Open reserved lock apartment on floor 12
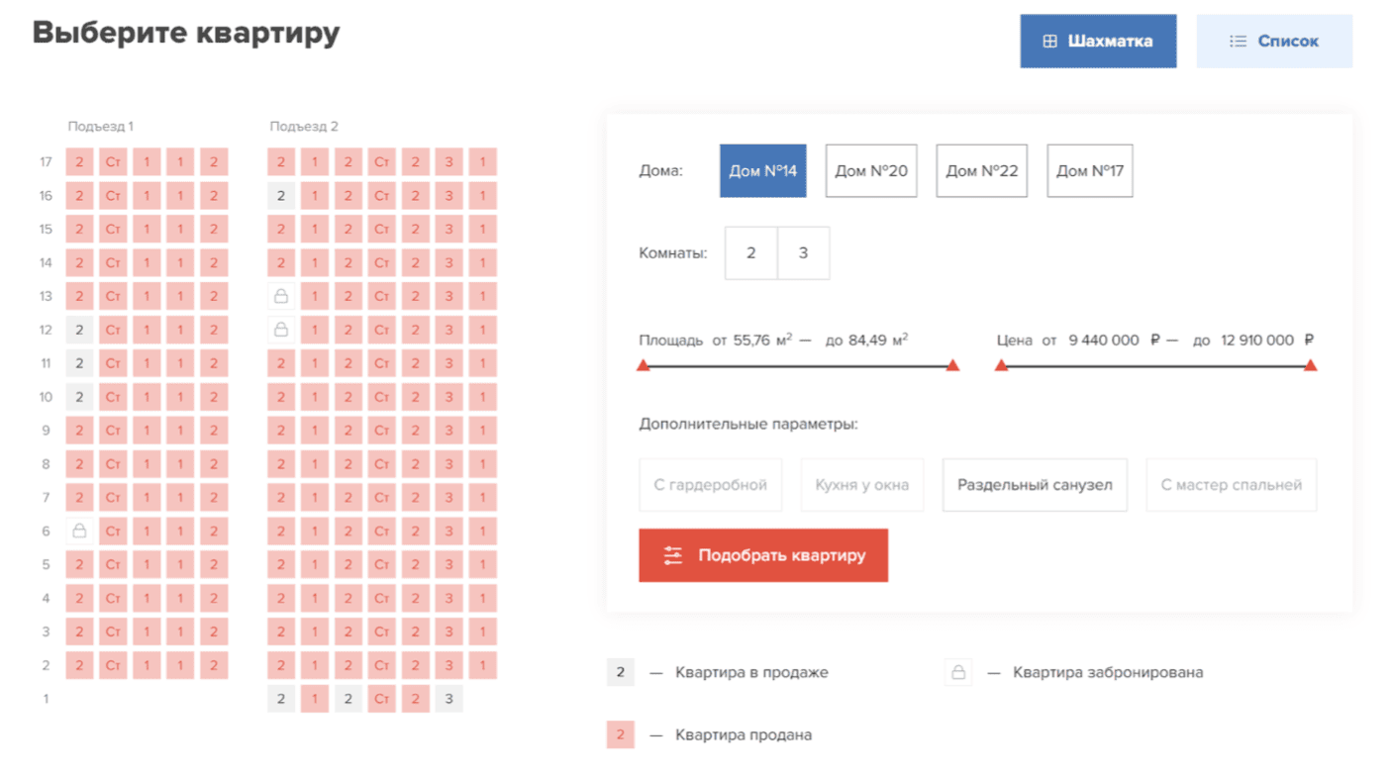The height and width of the screenshot is (778, 1392). point(281,330)
